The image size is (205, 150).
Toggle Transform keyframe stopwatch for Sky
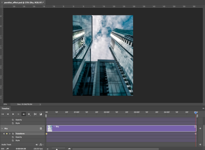13,134
